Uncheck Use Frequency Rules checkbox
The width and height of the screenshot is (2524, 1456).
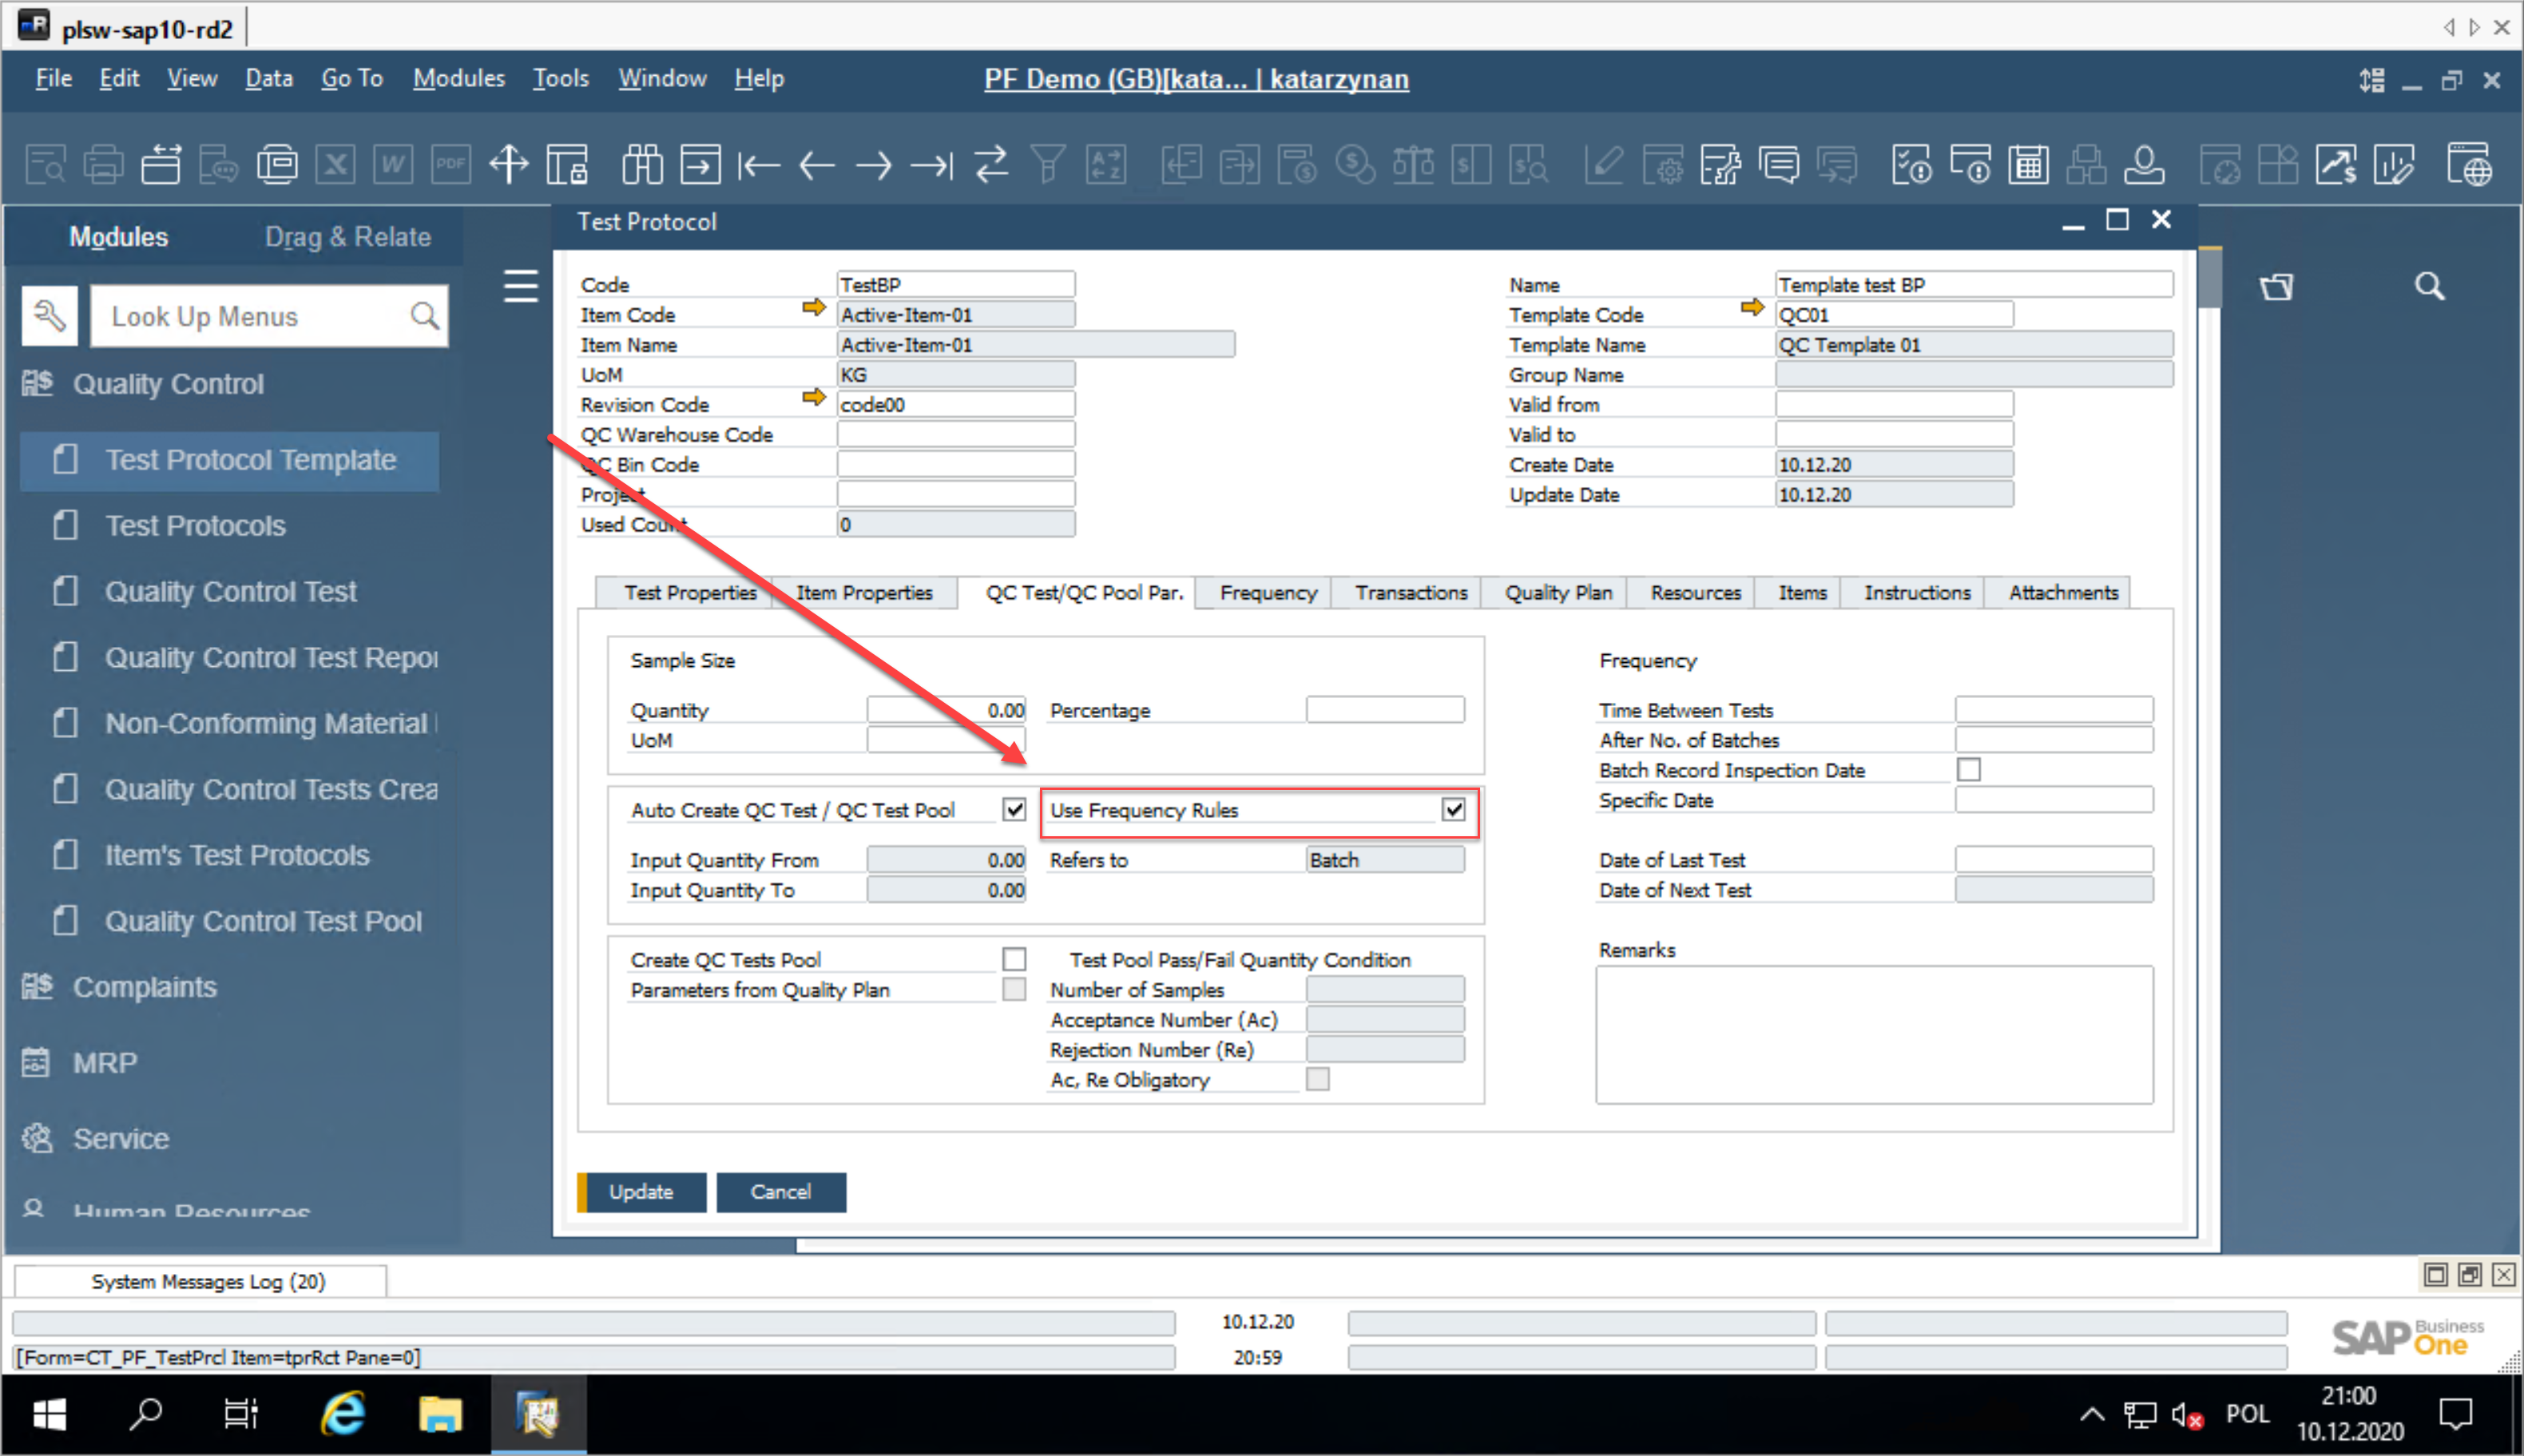point(1453,810)
